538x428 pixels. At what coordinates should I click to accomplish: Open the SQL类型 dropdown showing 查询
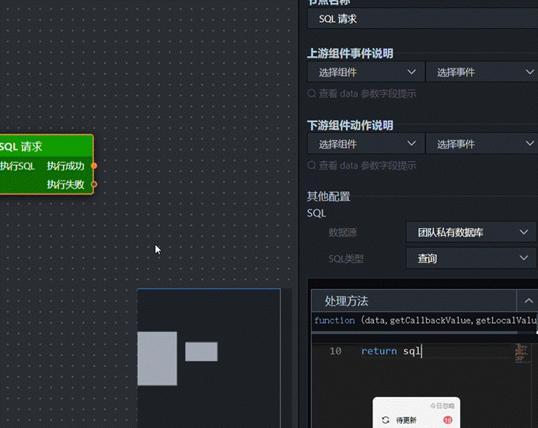coord(471,258)
